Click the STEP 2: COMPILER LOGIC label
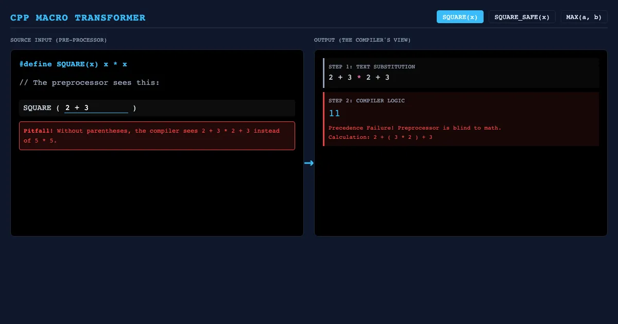Viewport: 618px width, 324px height. (x=367, y=101)
